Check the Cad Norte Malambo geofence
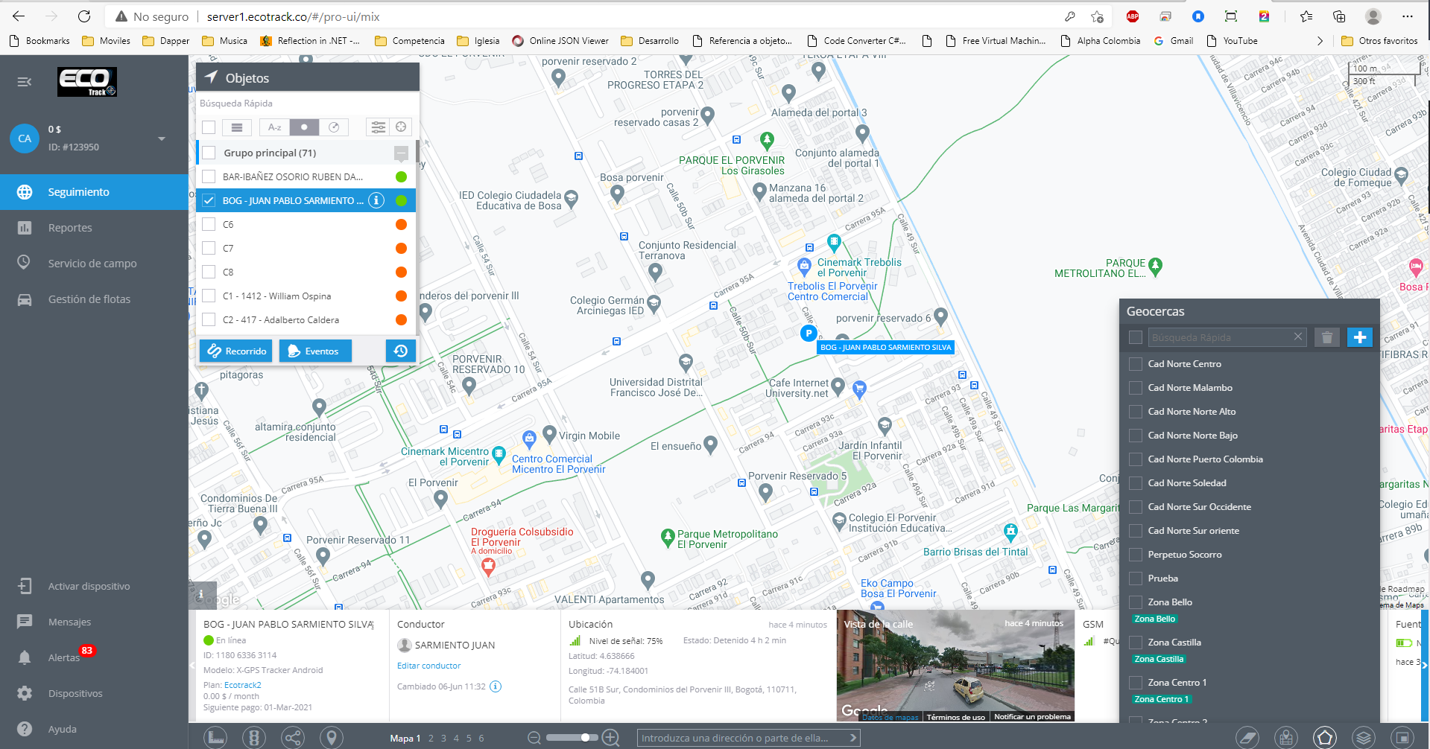Image resolution: width=1430 pixels, height=749 pixels. tap(1136, 388)
